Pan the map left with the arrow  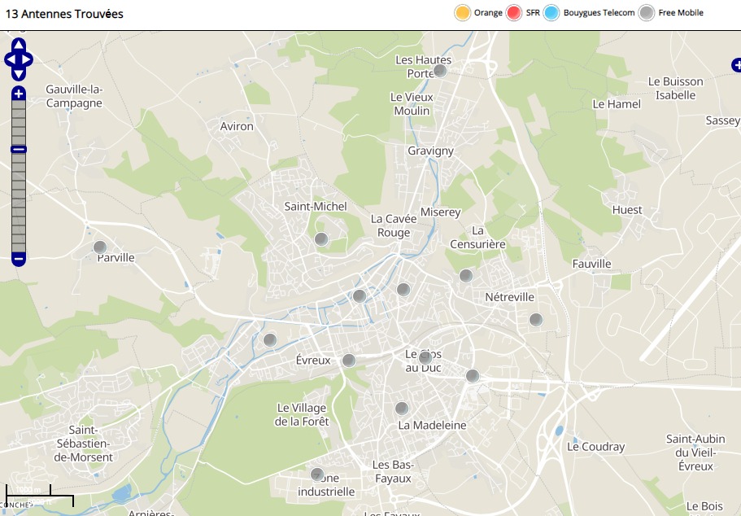(x=10, y=59)
